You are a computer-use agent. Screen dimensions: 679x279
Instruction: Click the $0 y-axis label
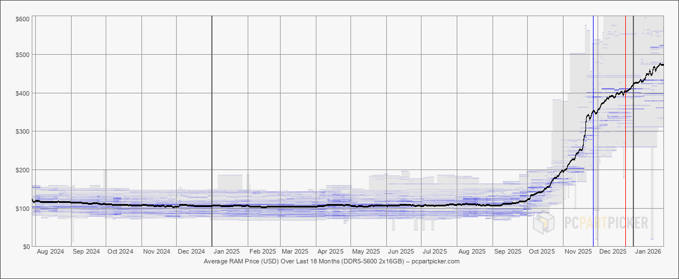point(27,247)
